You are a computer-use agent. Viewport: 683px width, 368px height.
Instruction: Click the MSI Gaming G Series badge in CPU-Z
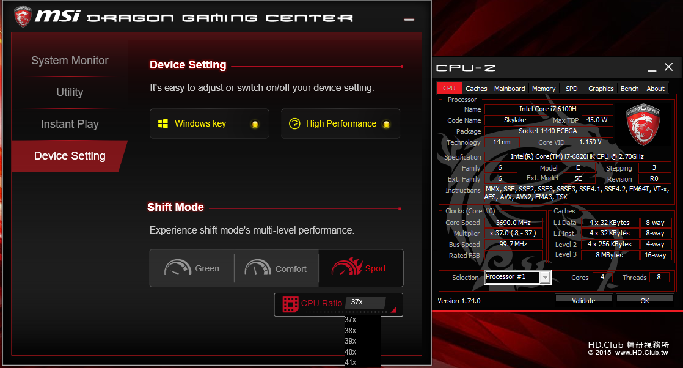tap(643, 125)
